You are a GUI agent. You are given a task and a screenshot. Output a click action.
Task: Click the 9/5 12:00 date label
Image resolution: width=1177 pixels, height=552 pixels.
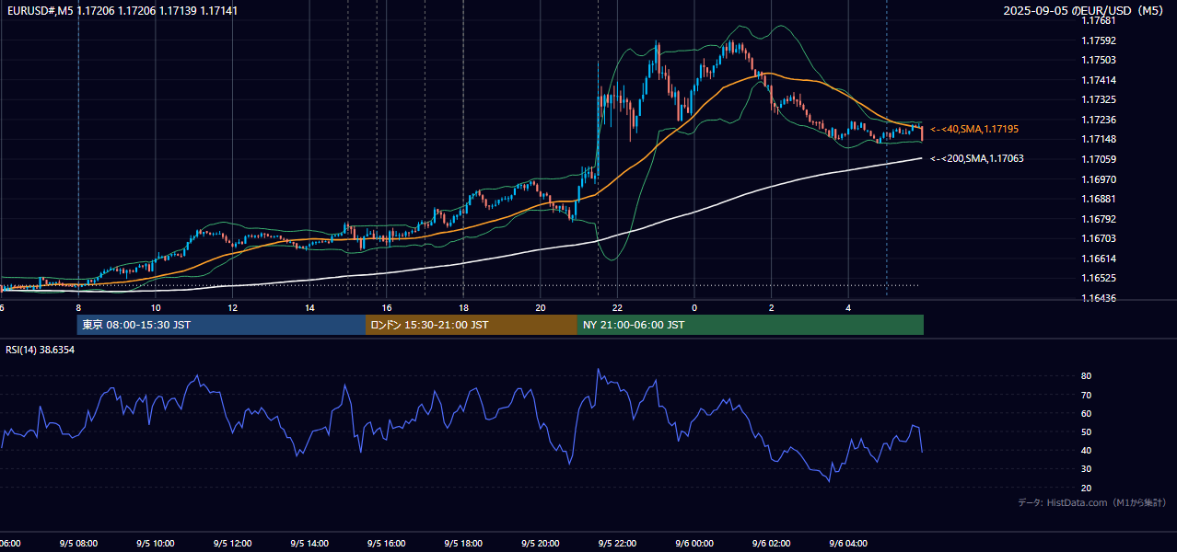232,544
